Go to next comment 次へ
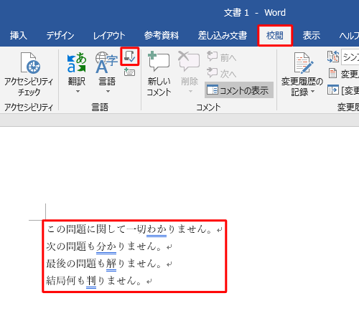This screenshot has height=336, width=359. coord(222,73)
